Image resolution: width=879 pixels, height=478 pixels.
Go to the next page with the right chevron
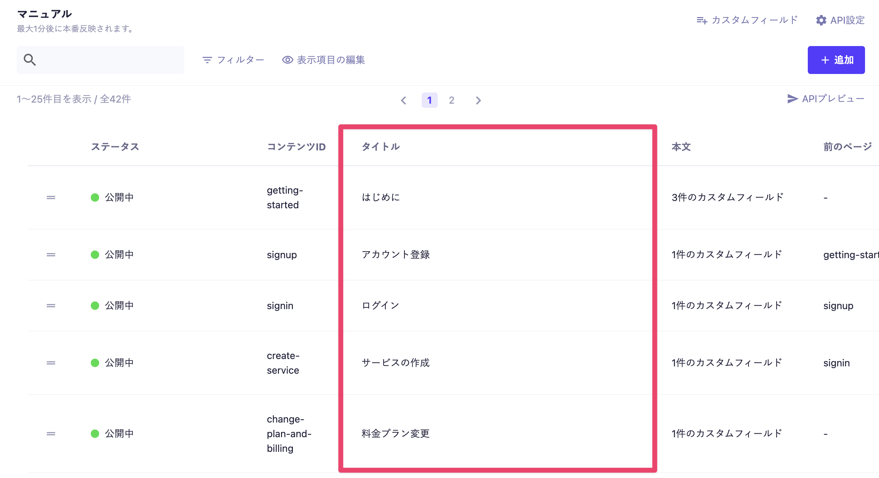pos(478,100)
